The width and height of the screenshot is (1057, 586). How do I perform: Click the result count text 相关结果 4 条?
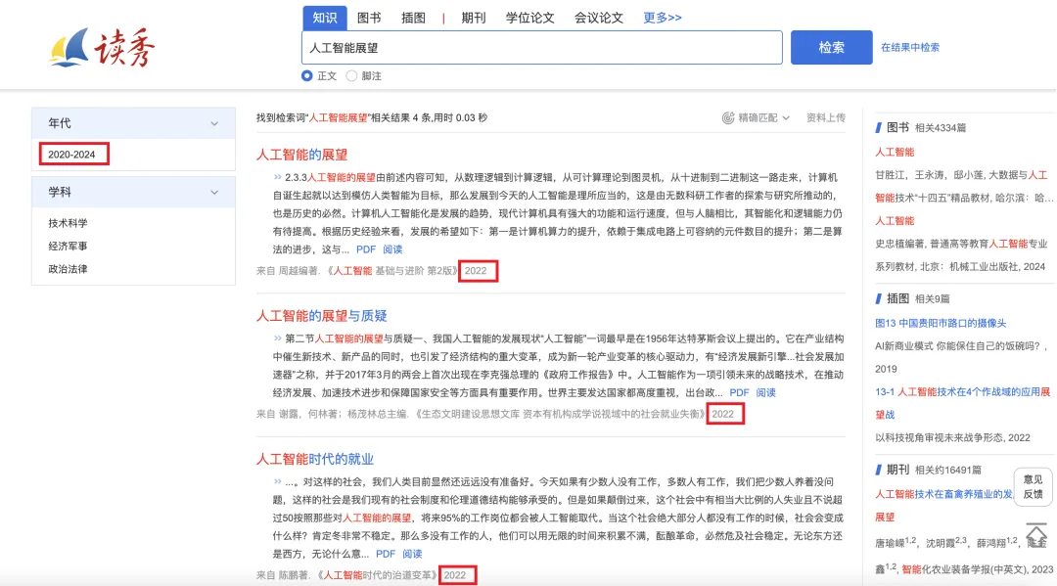pos(401,117)
